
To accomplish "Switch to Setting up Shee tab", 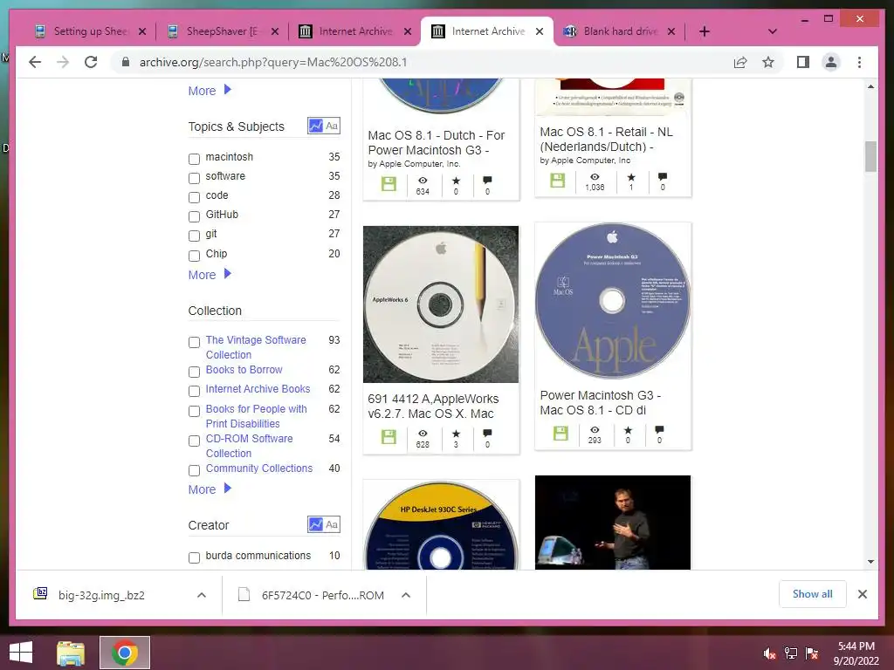I will (x=90, y=31).
